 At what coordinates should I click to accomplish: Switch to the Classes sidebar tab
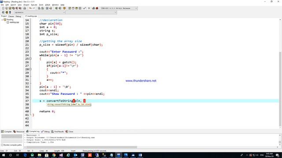(x=11, y=16)
